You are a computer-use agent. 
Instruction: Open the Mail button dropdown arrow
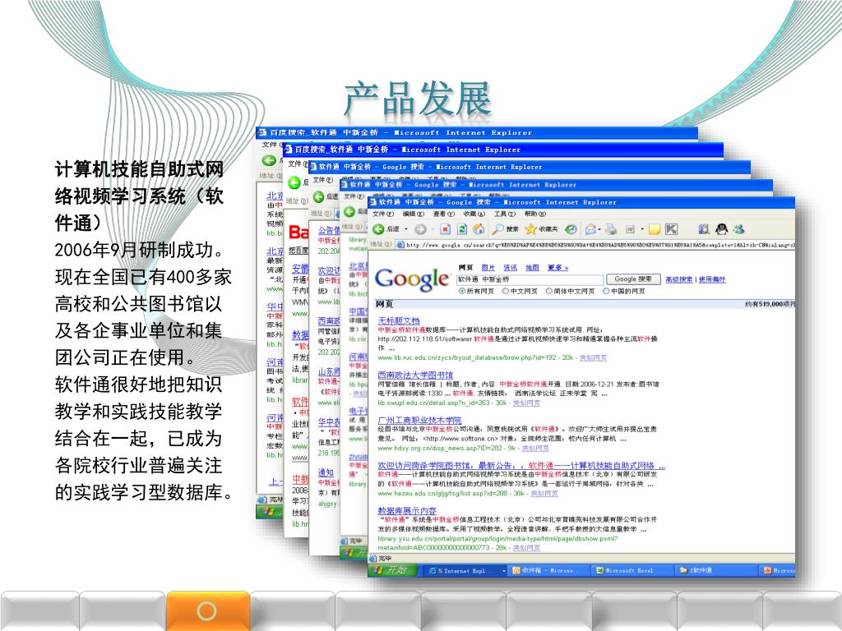(599, 229)
